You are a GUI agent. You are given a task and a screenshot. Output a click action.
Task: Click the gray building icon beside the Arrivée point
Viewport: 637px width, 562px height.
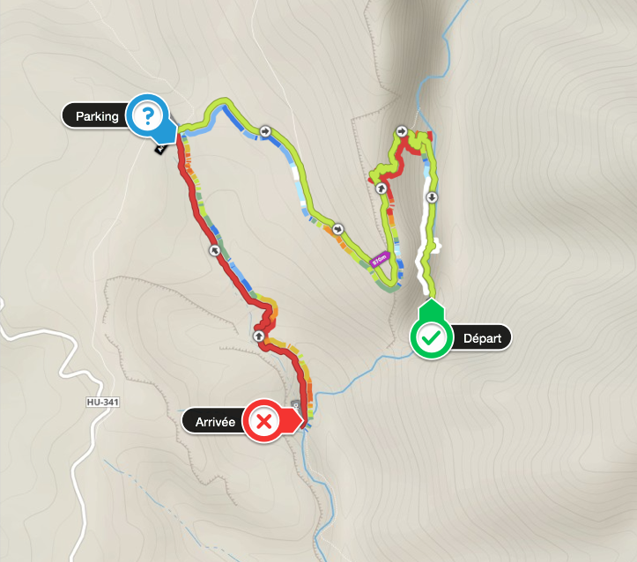tap(296, 405)
